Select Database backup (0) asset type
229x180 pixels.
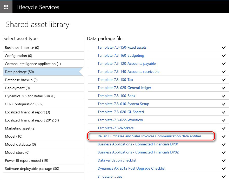(44, 80)
